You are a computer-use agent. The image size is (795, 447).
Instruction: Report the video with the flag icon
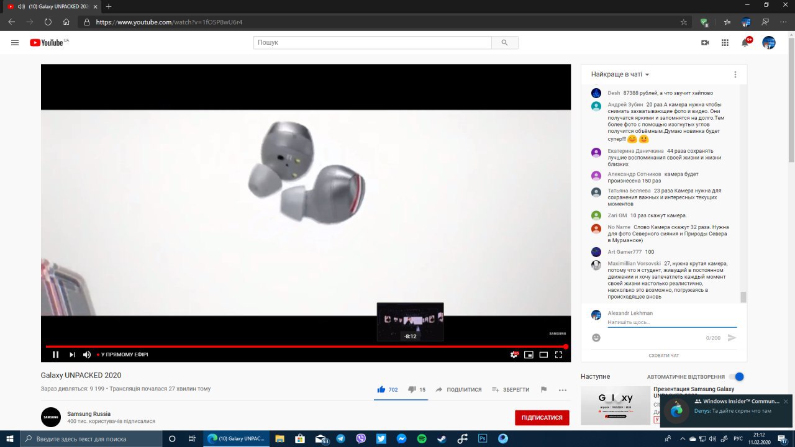[x=543, y=389]
